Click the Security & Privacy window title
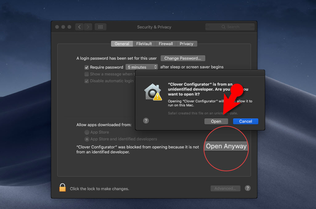 (x=154, y=27)
